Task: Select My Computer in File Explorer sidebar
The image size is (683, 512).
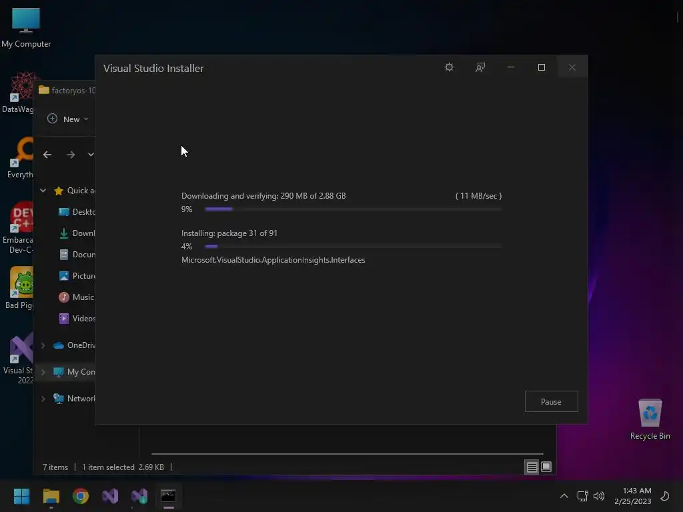Action: click(x=73, y=372)
